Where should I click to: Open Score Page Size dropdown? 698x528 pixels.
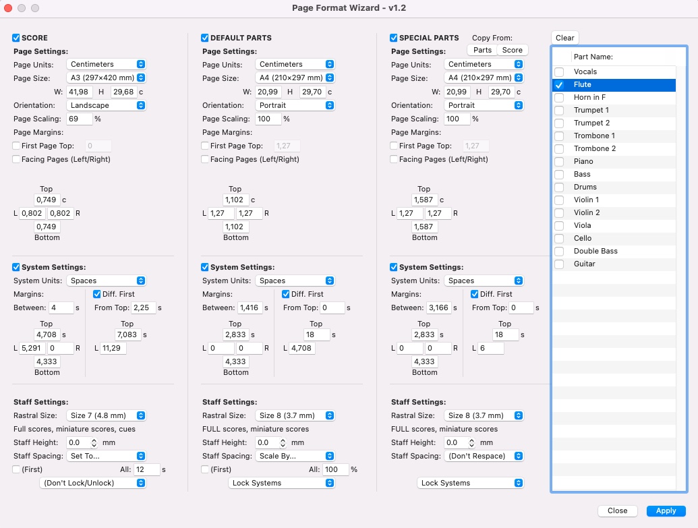tap(107, 78)
